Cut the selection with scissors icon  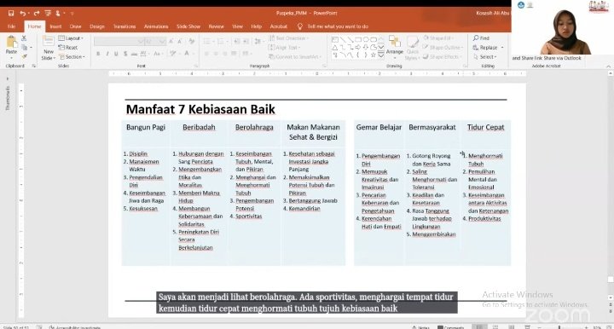(24, 38)
